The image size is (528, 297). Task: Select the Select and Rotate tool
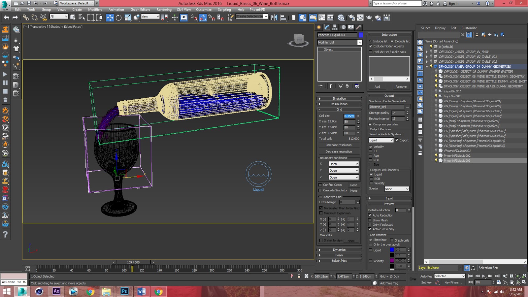(119, 17)
